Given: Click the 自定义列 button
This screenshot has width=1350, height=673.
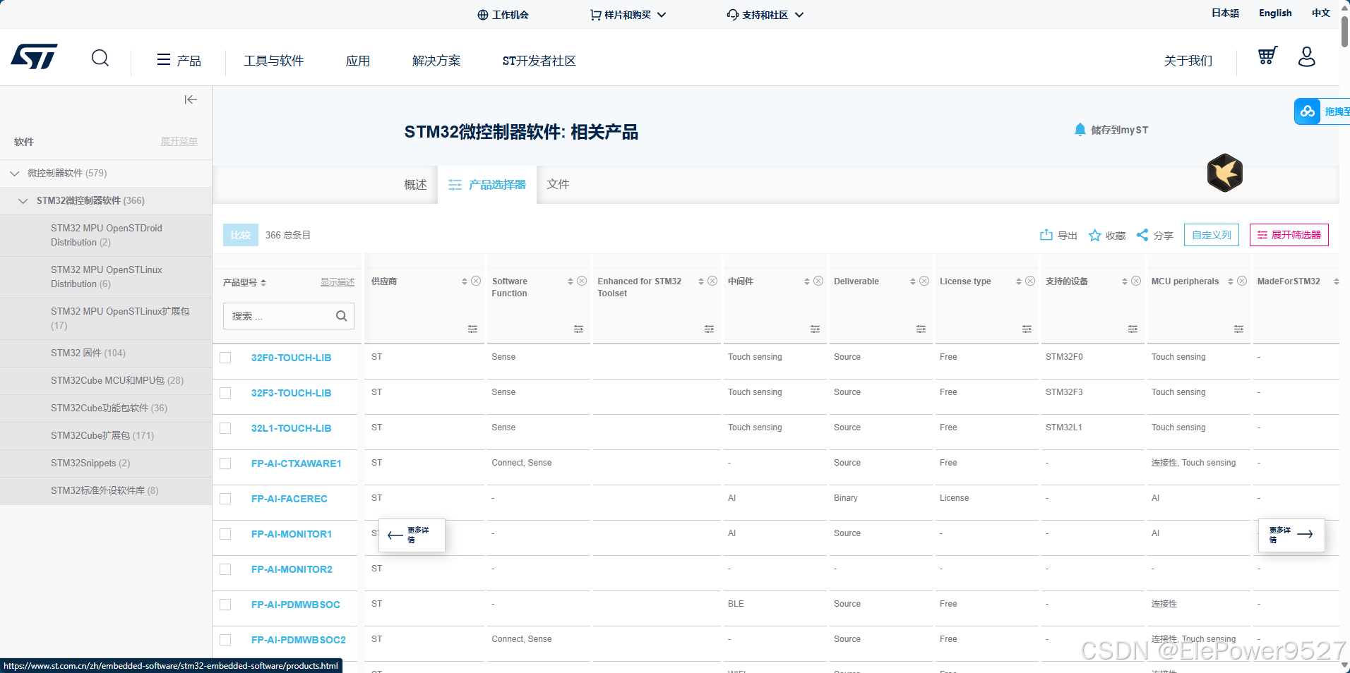Looking at the screenshot, I should click(x=1212, y=235).
